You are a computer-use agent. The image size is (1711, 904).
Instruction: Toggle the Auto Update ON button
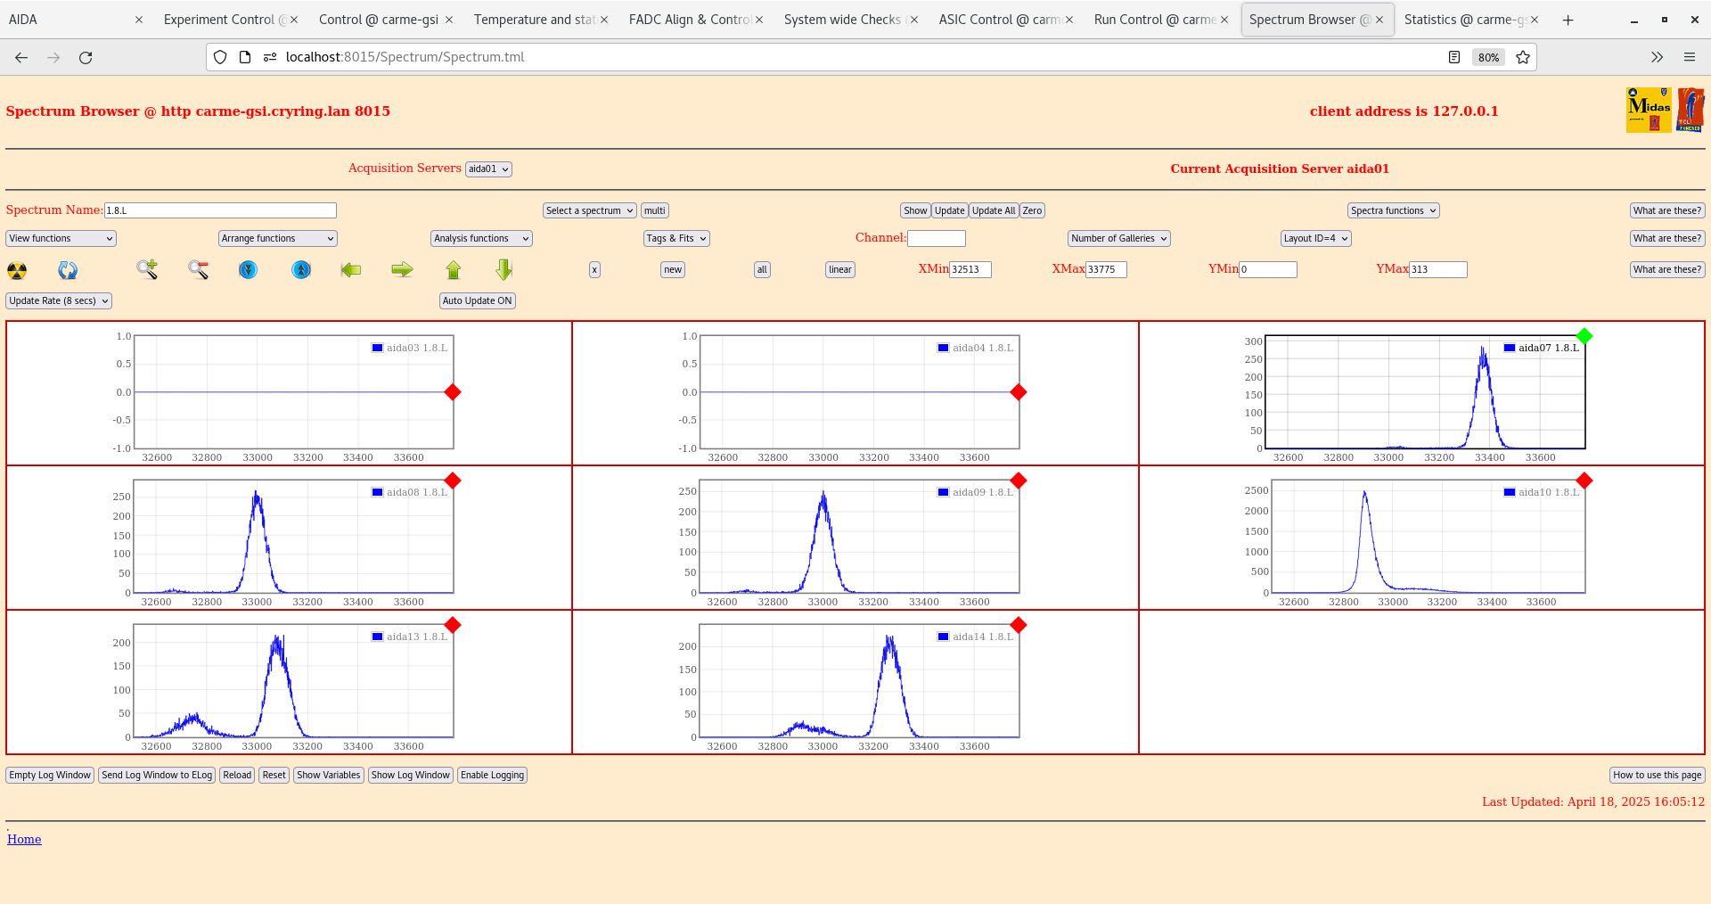click(478, 300)
